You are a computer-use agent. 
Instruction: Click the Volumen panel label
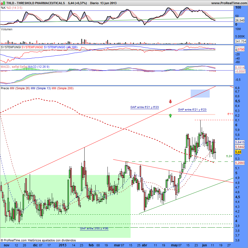(7, 29)
